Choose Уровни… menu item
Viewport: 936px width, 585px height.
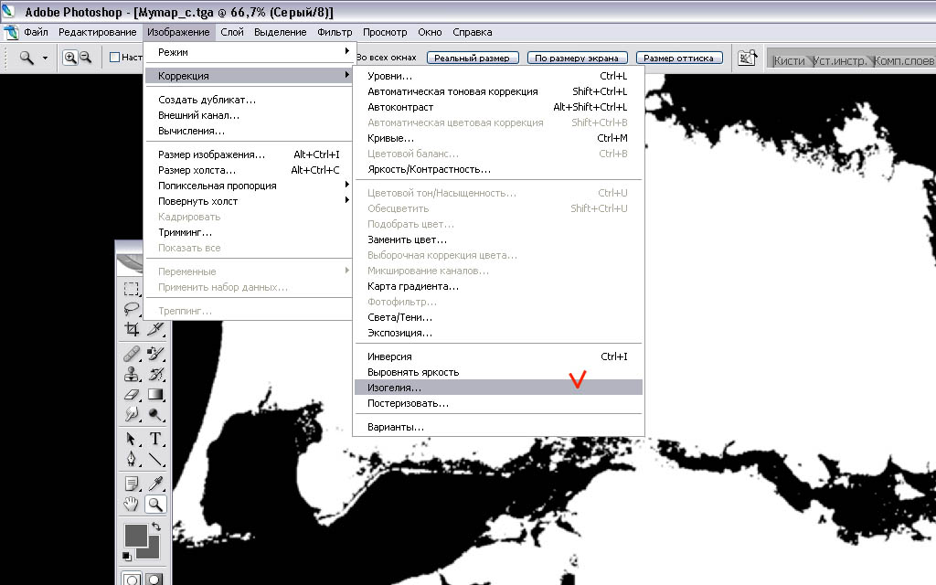coord(498,76)
